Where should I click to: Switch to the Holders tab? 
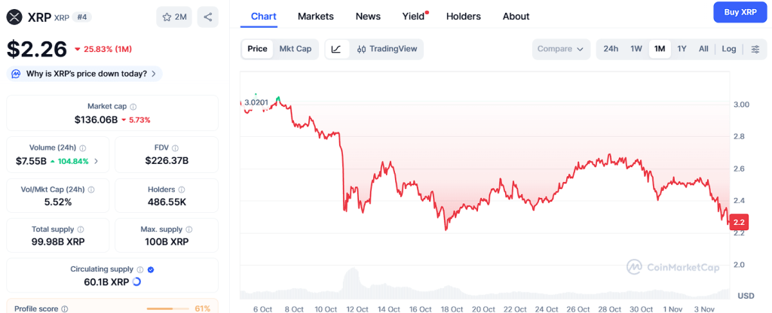click(x=464, y=16)
